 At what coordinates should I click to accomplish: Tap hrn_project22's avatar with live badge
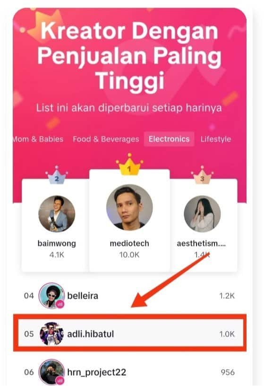pos(51,372)
